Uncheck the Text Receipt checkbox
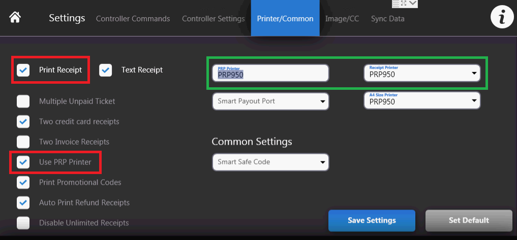517x240 pixels. pos(105,70)
